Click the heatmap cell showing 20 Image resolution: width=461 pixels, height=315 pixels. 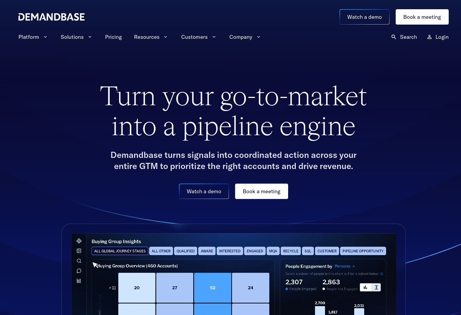point(137,288)
